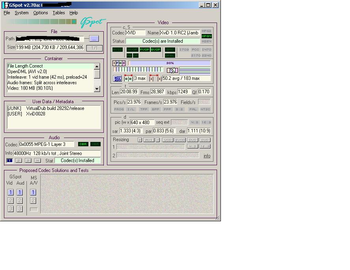Screen dimensions: 350x270
Task: Click the lit BVOP indicator
Action: [155, 49]
